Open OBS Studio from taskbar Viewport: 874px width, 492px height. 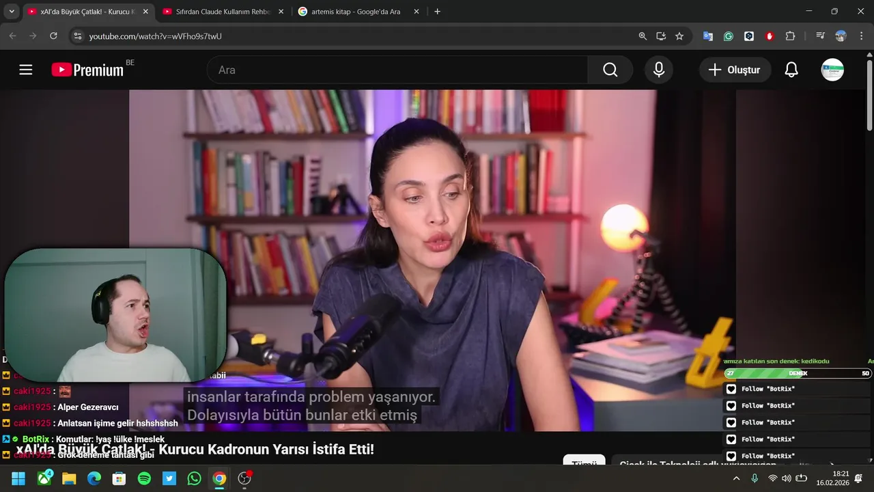pos(244,478)
